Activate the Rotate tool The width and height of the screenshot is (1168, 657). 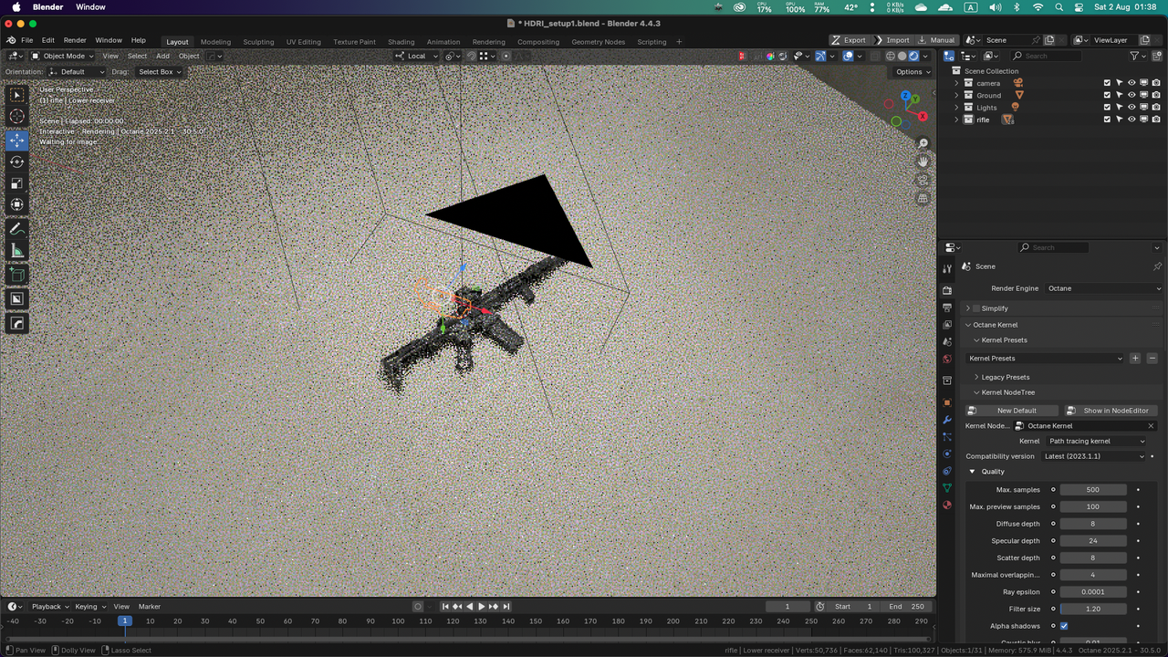point(17,162)
